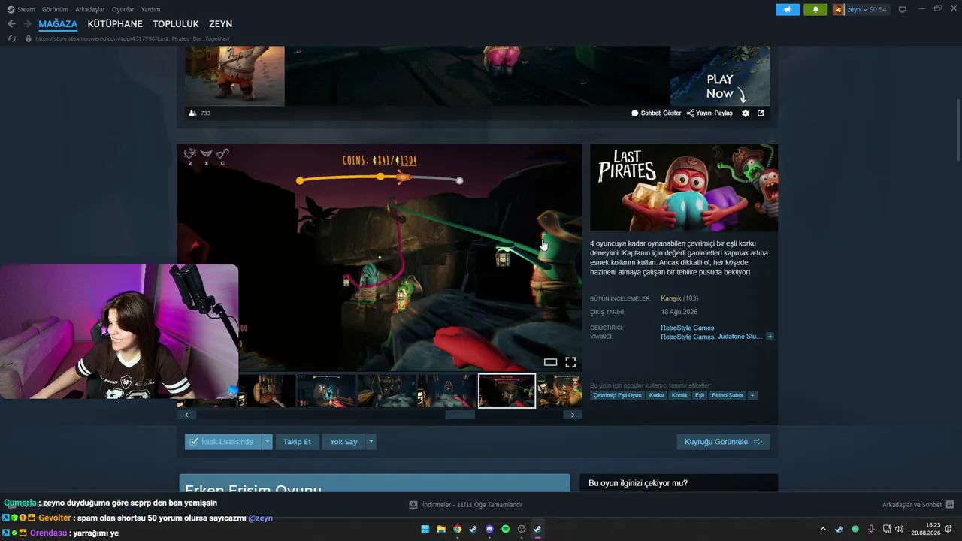Click the Takip Et follow button
962x541 pixels.
coord(297,442)
